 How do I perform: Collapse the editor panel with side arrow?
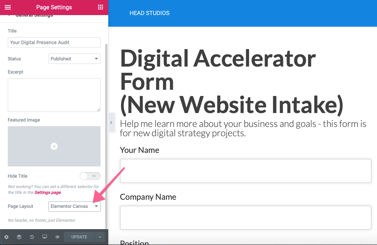coord(111,123)
